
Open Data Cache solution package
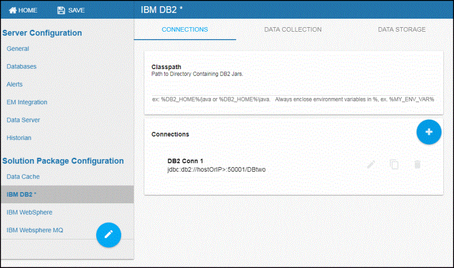coord(23,177)
